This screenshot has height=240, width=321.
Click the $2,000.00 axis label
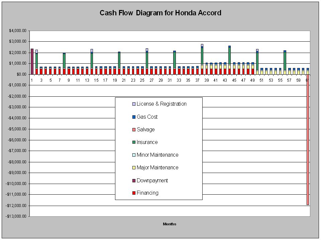tap(18, 53)
